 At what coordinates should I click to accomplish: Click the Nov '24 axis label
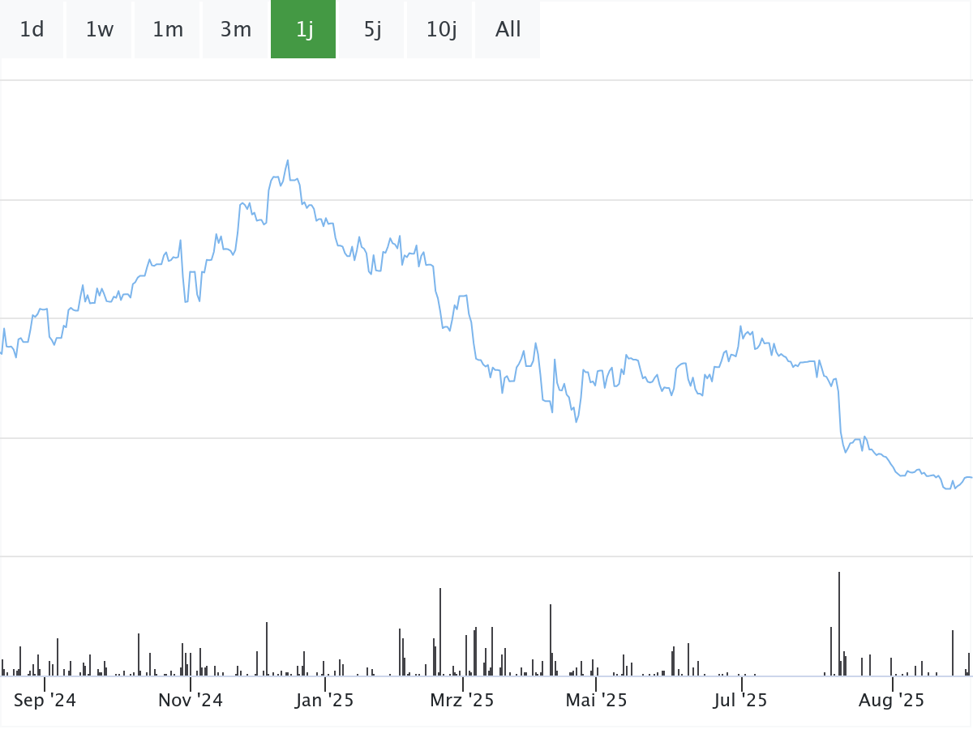pos(190,700)
